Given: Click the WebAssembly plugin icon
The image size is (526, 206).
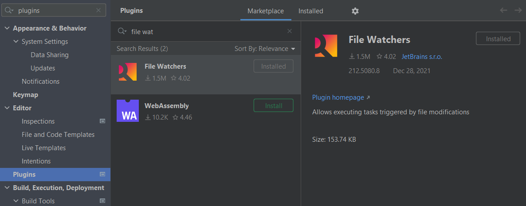Looking at the screenshot, I should (128, 111).
